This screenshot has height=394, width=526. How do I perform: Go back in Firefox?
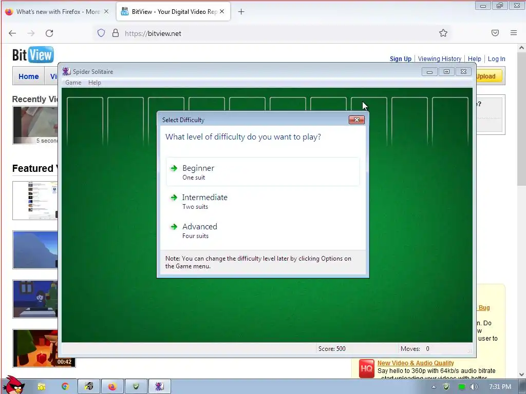pos(12,33)
